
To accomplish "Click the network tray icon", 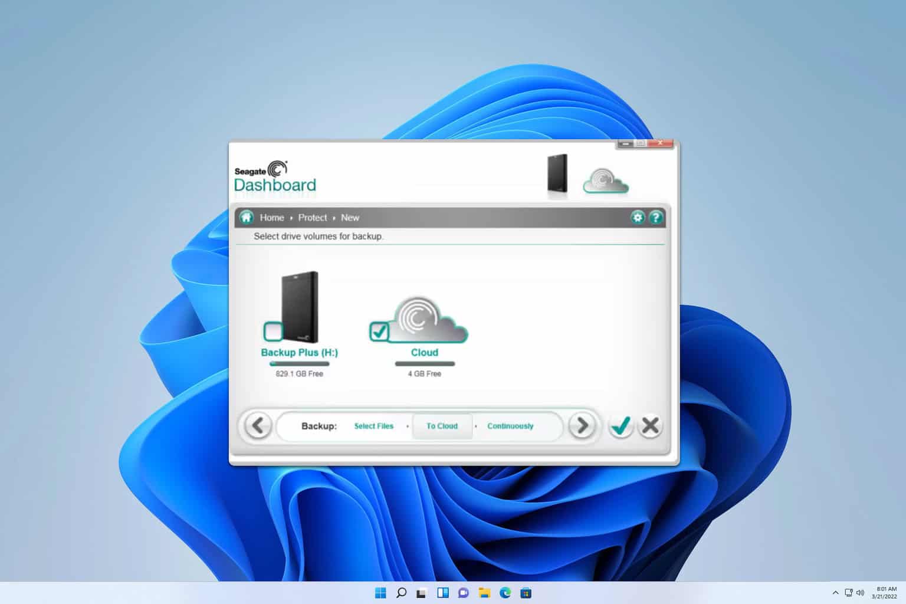I will coord(849,593).
